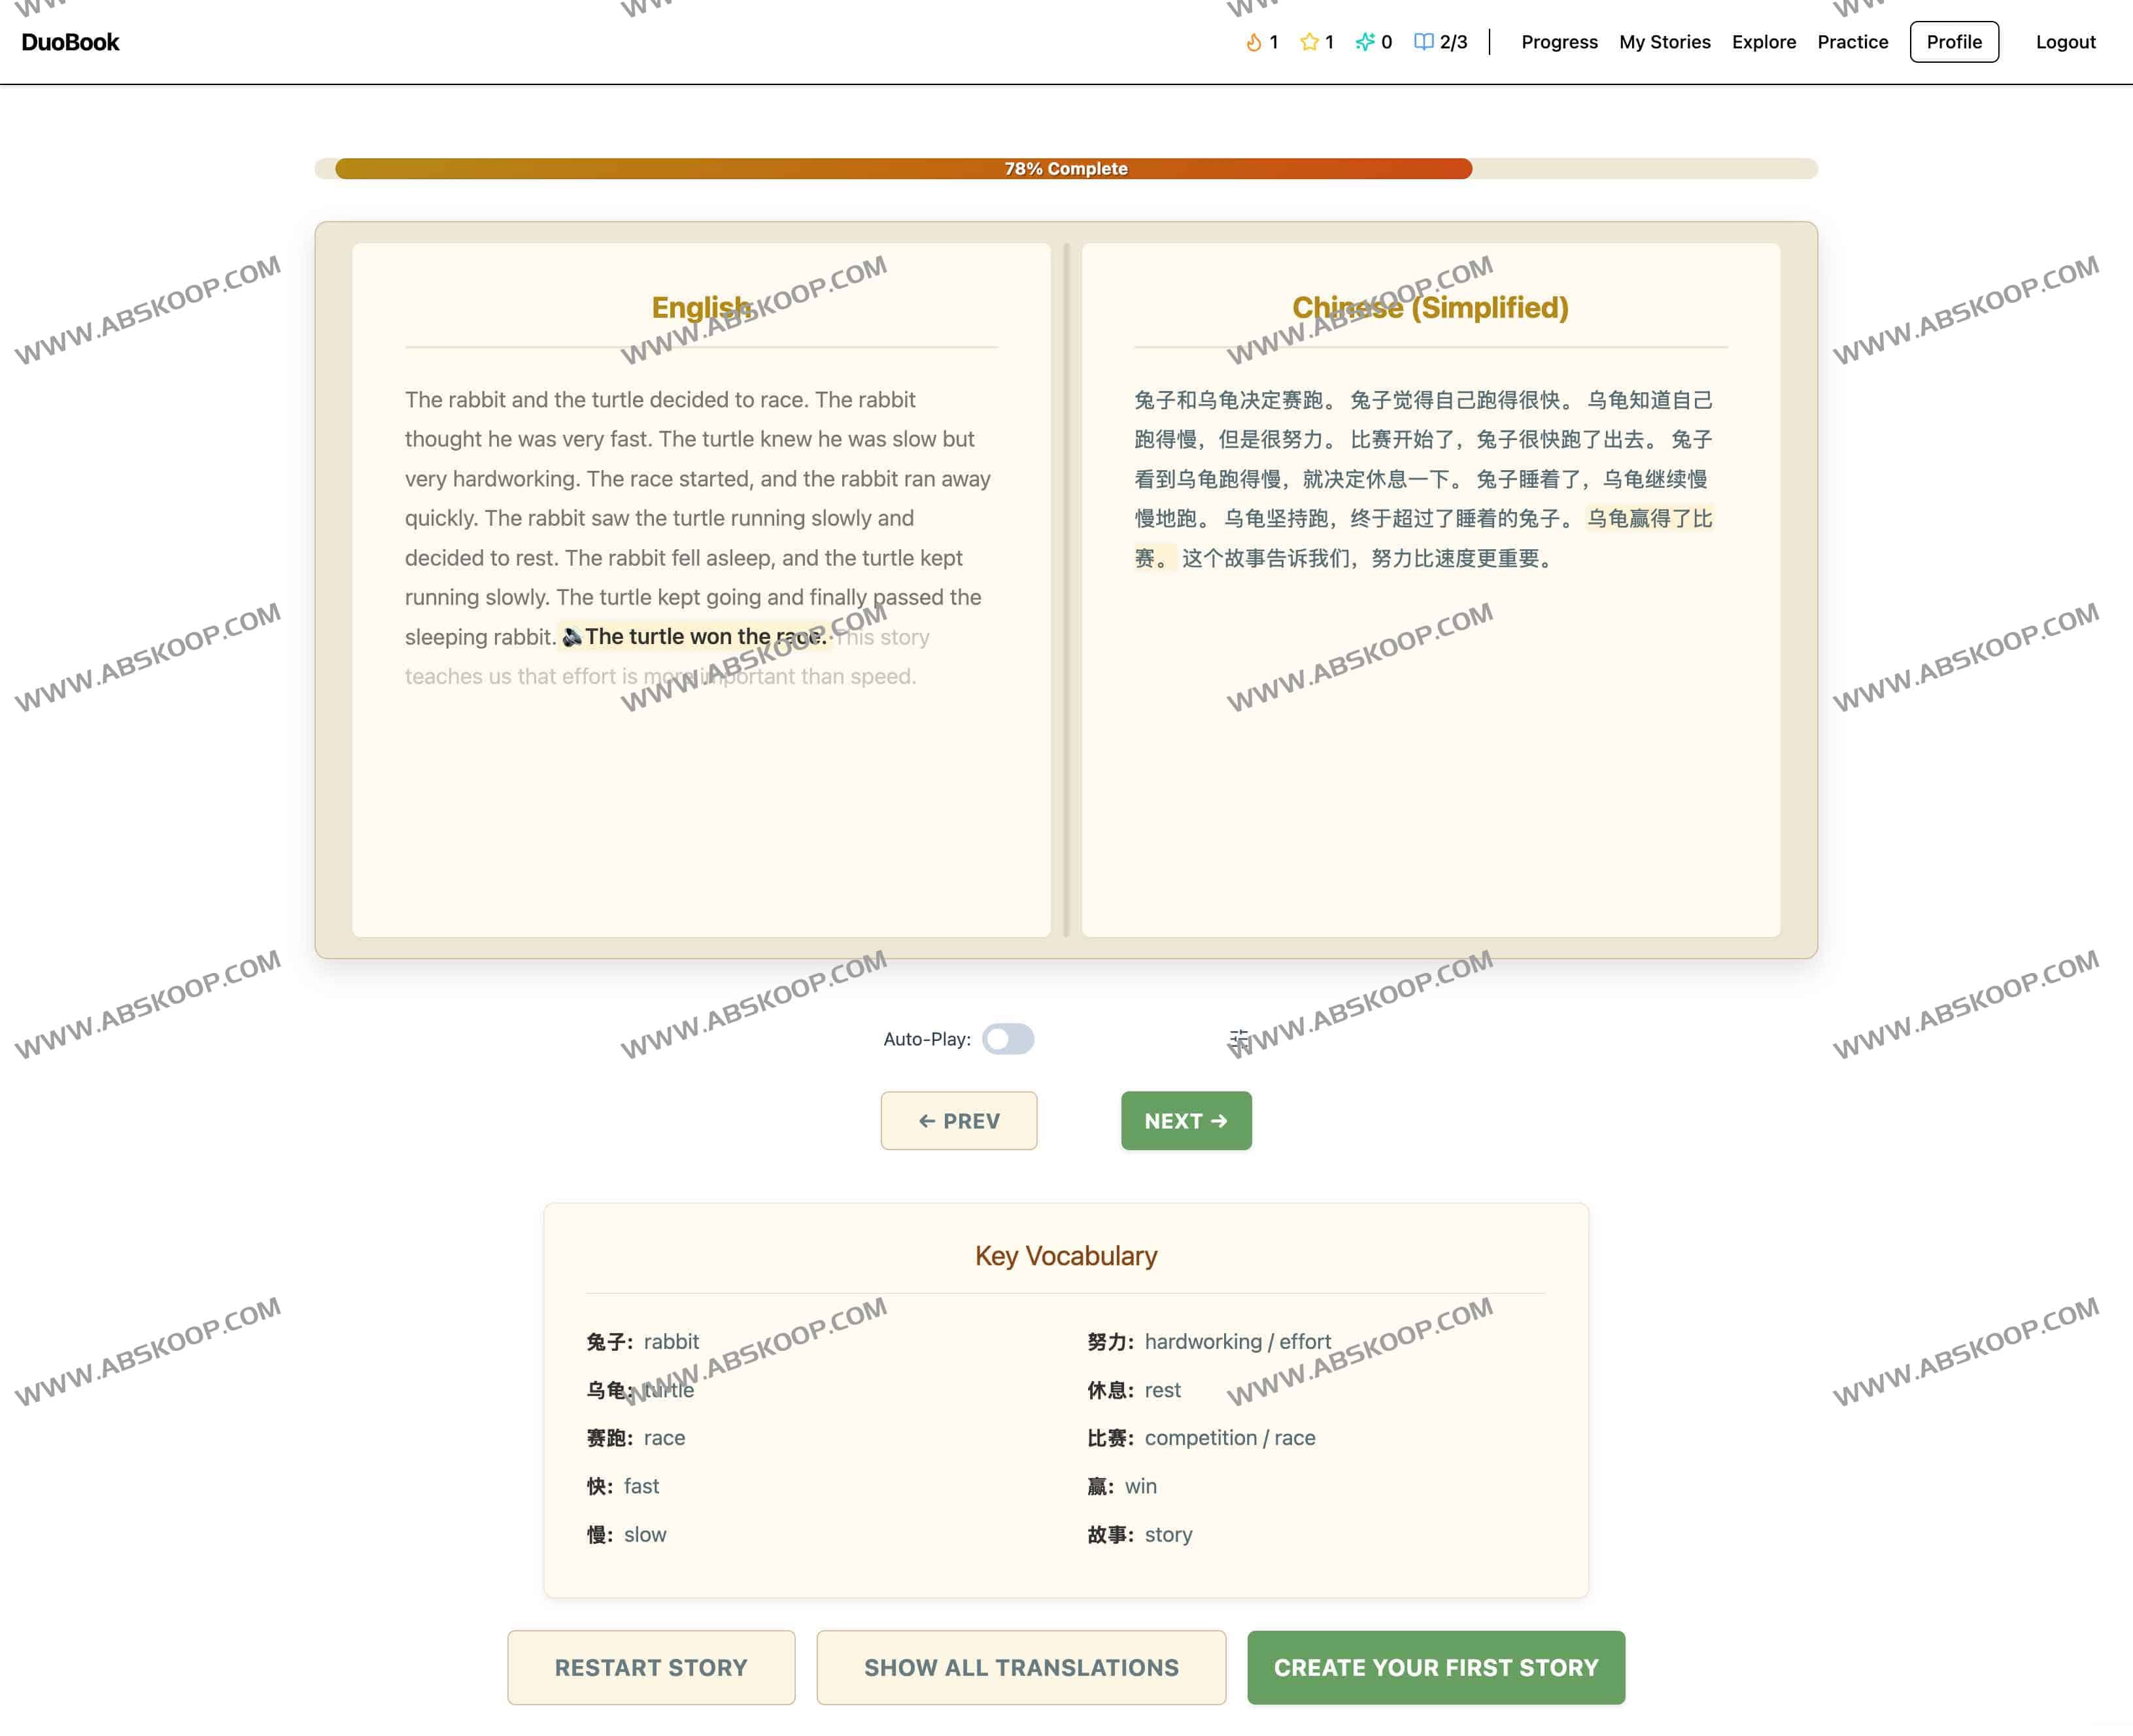This screenshot has height=1736, width=2133.
Task: Click the DuoBook logo
Action: pos(69,42)
